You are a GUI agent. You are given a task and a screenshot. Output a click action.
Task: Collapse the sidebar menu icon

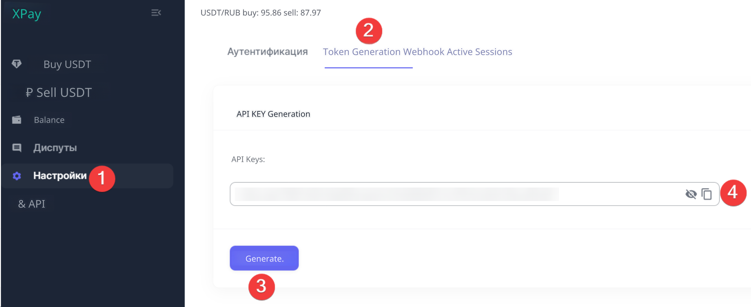pos(156,13)
